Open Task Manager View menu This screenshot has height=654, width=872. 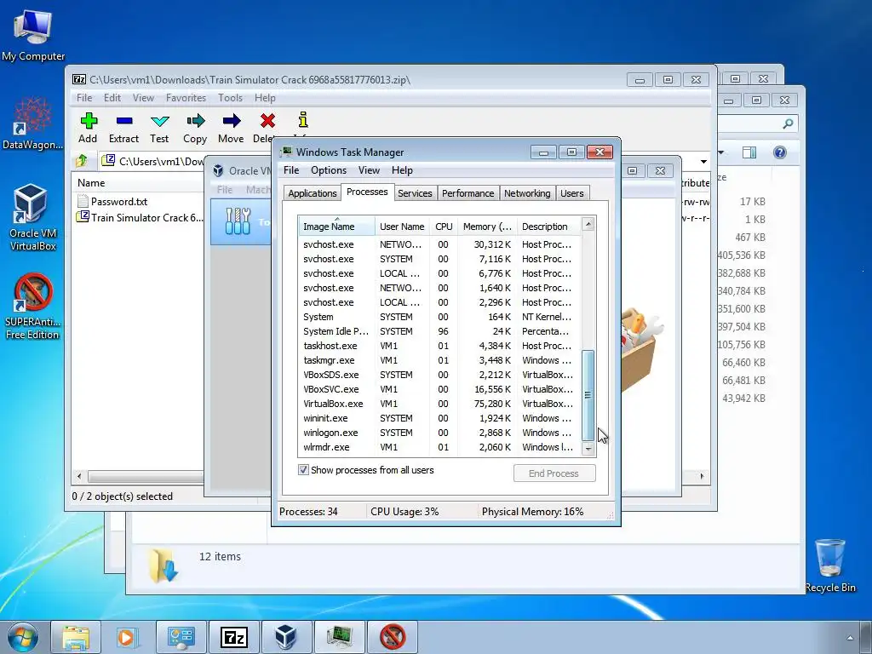point(369,170)
